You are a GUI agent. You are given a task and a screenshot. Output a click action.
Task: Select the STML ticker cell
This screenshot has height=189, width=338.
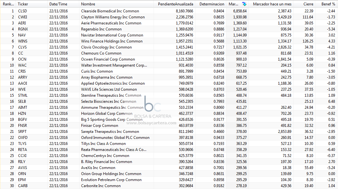22,95
